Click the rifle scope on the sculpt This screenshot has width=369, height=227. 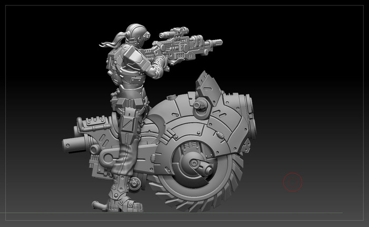click(x=174, y=33)
